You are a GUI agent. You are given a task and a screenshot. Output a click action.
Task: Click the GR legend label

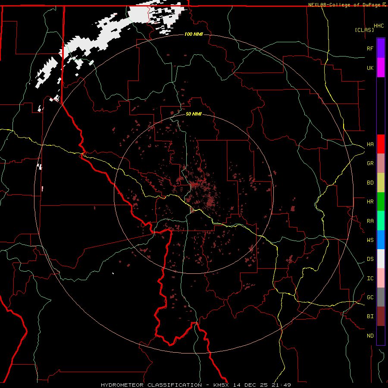click(x=370, y=163)
